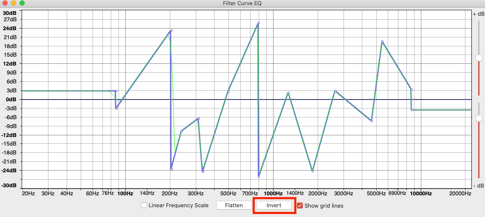Select the -3dB curve point just before 10000Hz

click(412, 110)
